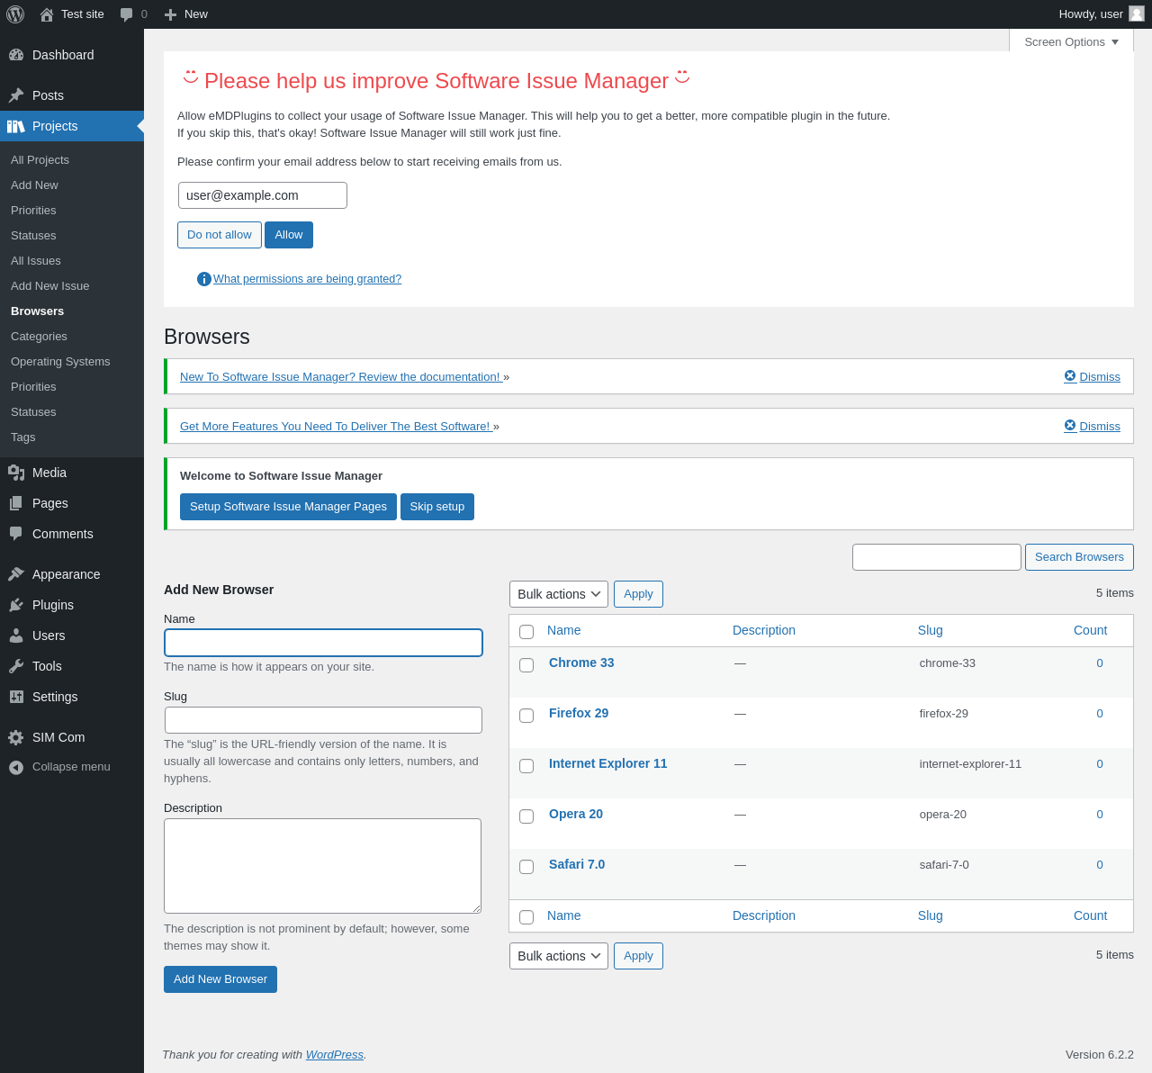This screenshot has height=1073, width=1152.
Task: Open Add New Issue submenu item
Action: coord(50,285)
